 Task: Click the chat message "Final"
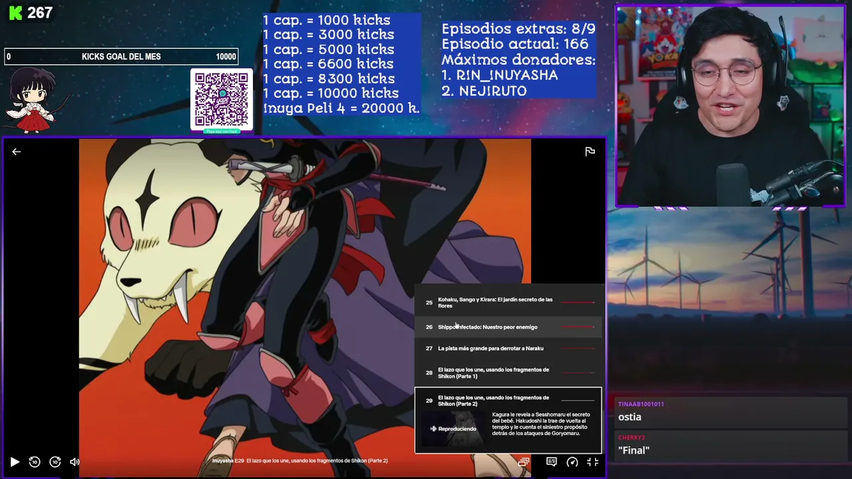(634, 450)
